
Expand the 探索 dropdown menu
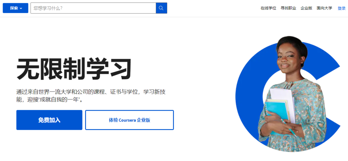(x=15, y=8)
